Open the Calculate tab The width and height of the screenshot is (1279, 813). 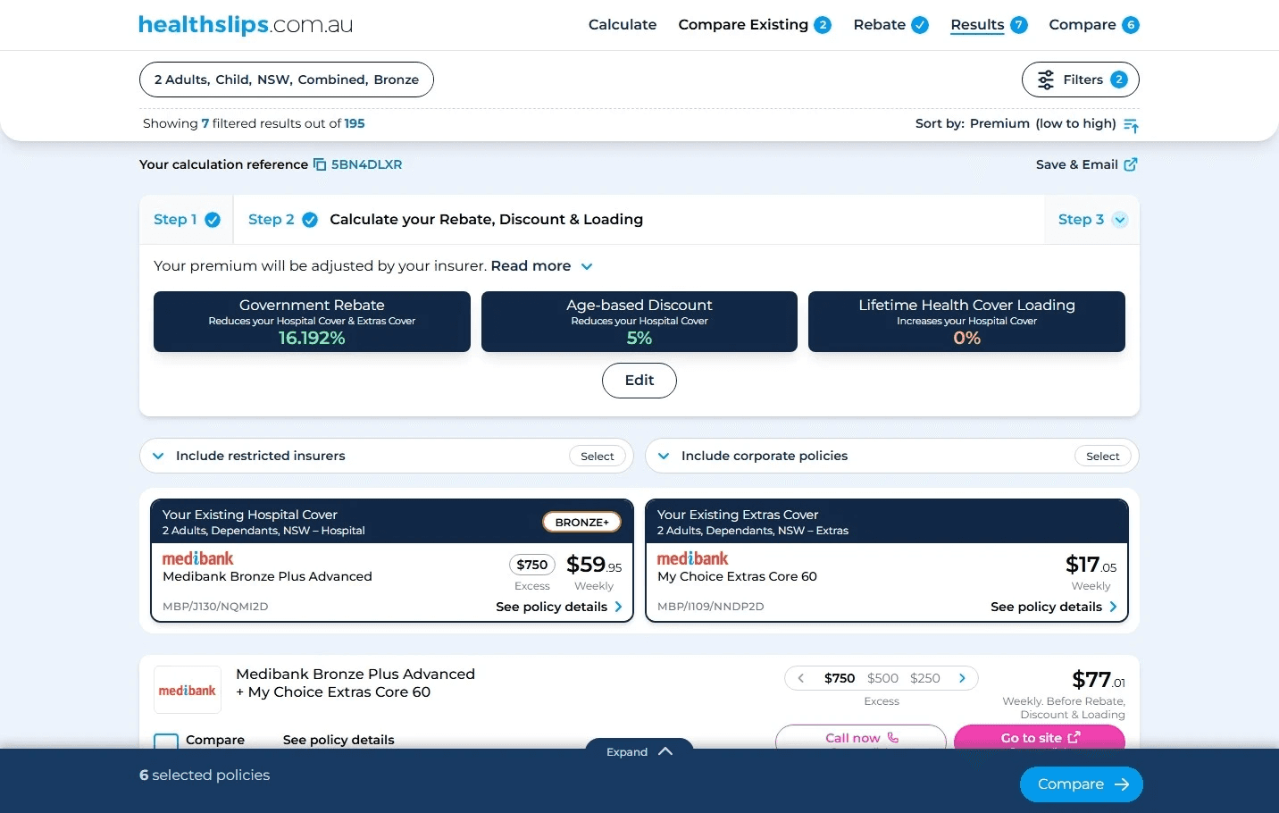pyautogui.click(x=623, y=25)
